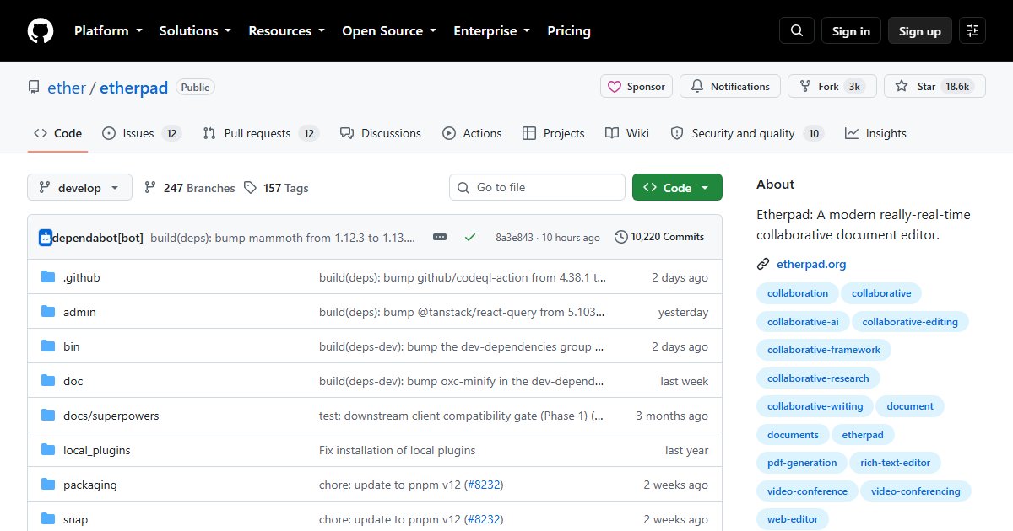Click the link icon beside etherpad.org

pyautogui.click(x=763, y=264)
